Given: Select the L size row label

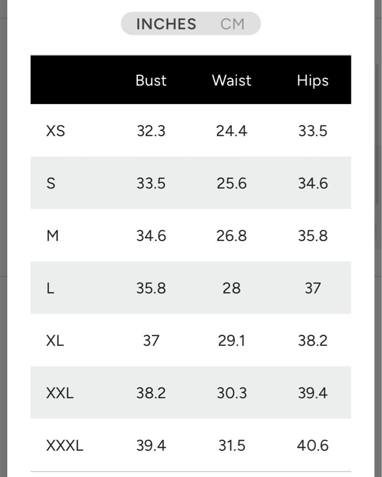Looking at the screenshot, I should (51, 288).
